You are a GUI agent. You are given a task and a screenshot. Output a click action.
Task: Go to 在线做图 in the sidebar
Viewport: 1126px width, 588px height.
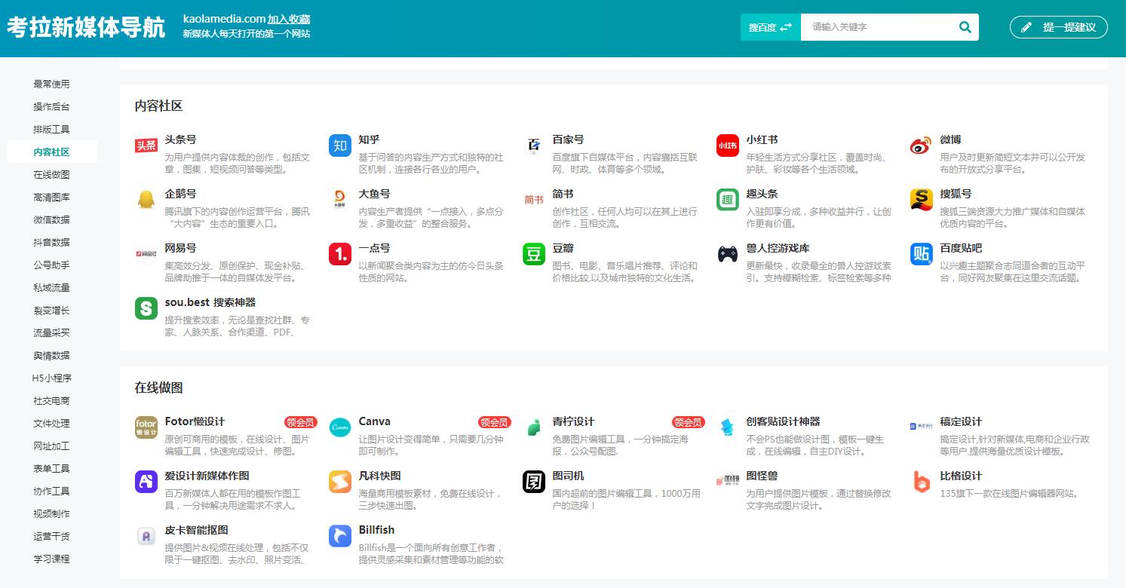pos(51,174)
